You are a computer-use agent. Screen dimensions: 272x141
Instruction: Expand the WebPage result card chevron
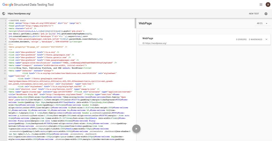click(267, 40)
